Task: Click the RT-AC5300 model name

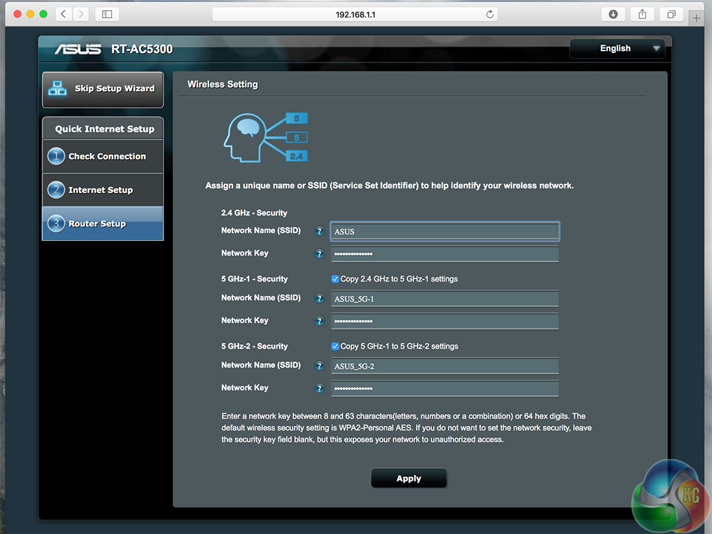Action: point(142,49)
